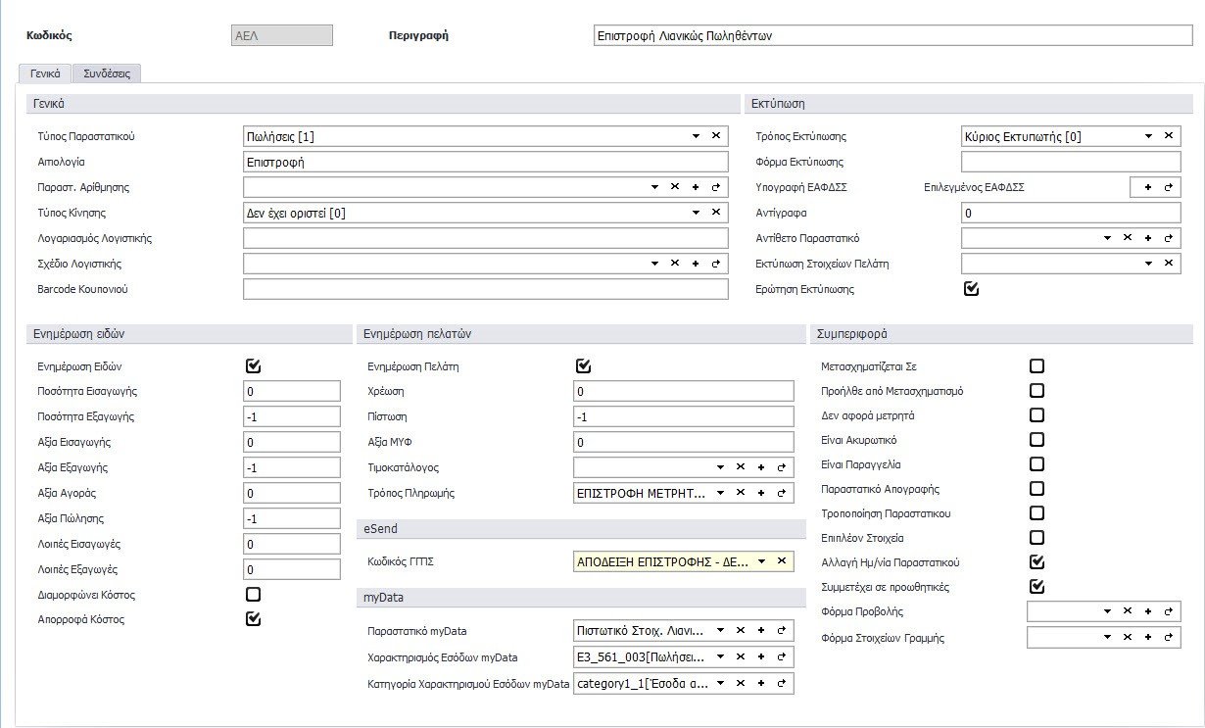The width and height of the screenshot is (1205, 728).
Task: Uncheck Ερώτηση Εκτύπωσης checkbox
Action: pos(971,289)
